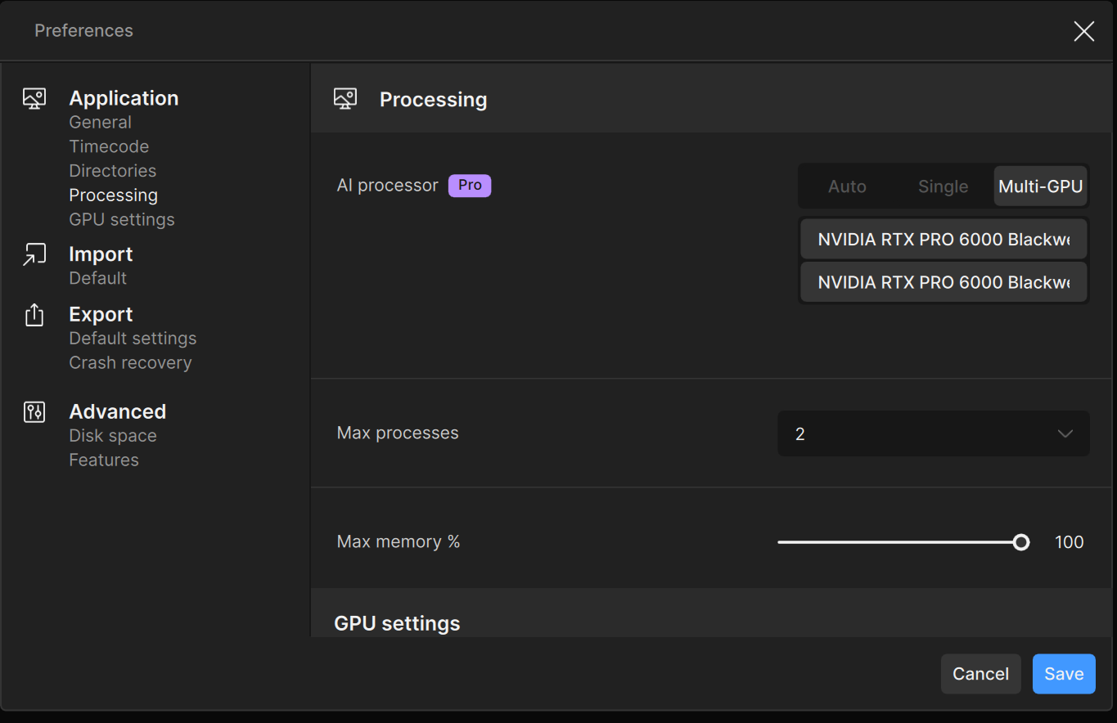This screenshot has width=1117, height=723.
Task: Open Timecode preferences section
Action: point(109,146)
